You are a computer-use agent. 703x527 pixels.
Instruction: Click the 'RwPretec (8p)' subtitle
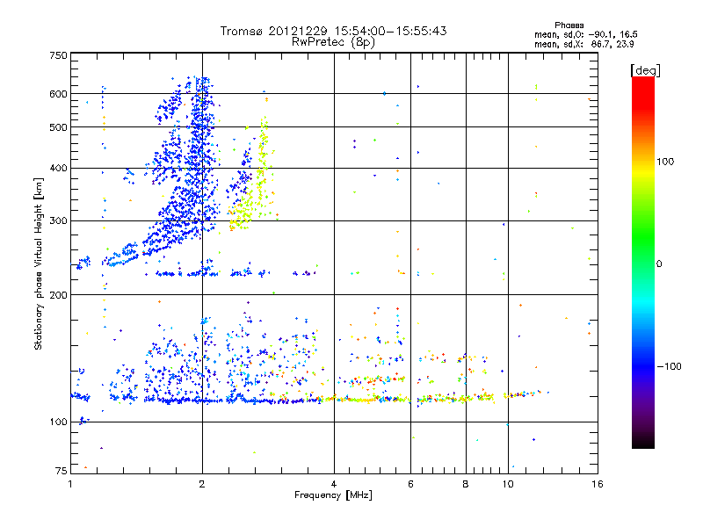pyautogui.click(x=333, y=42)
